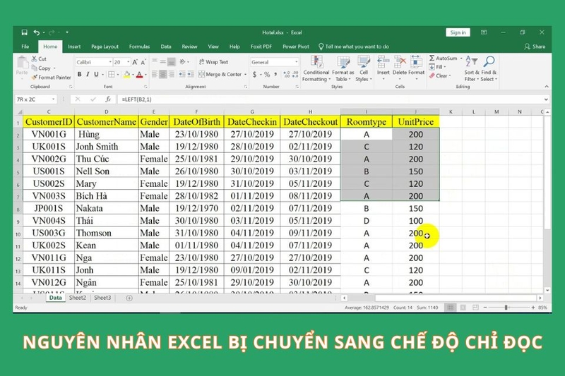Open Format as Table gallery
Viewport: 565px width, 376px height.
click(x=343, y=68)
